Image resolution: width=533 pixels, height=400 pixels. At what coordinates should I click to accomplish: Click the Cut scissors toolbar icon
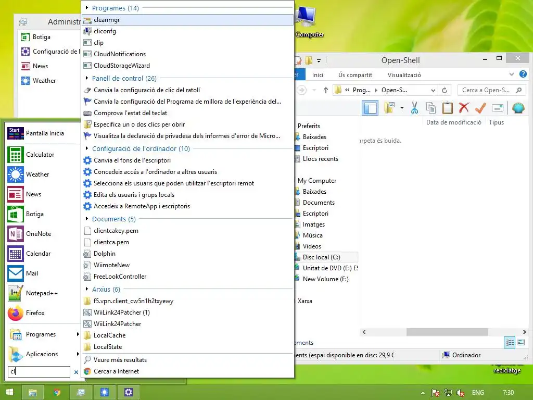pyautogui.click(x=414, y=108)
